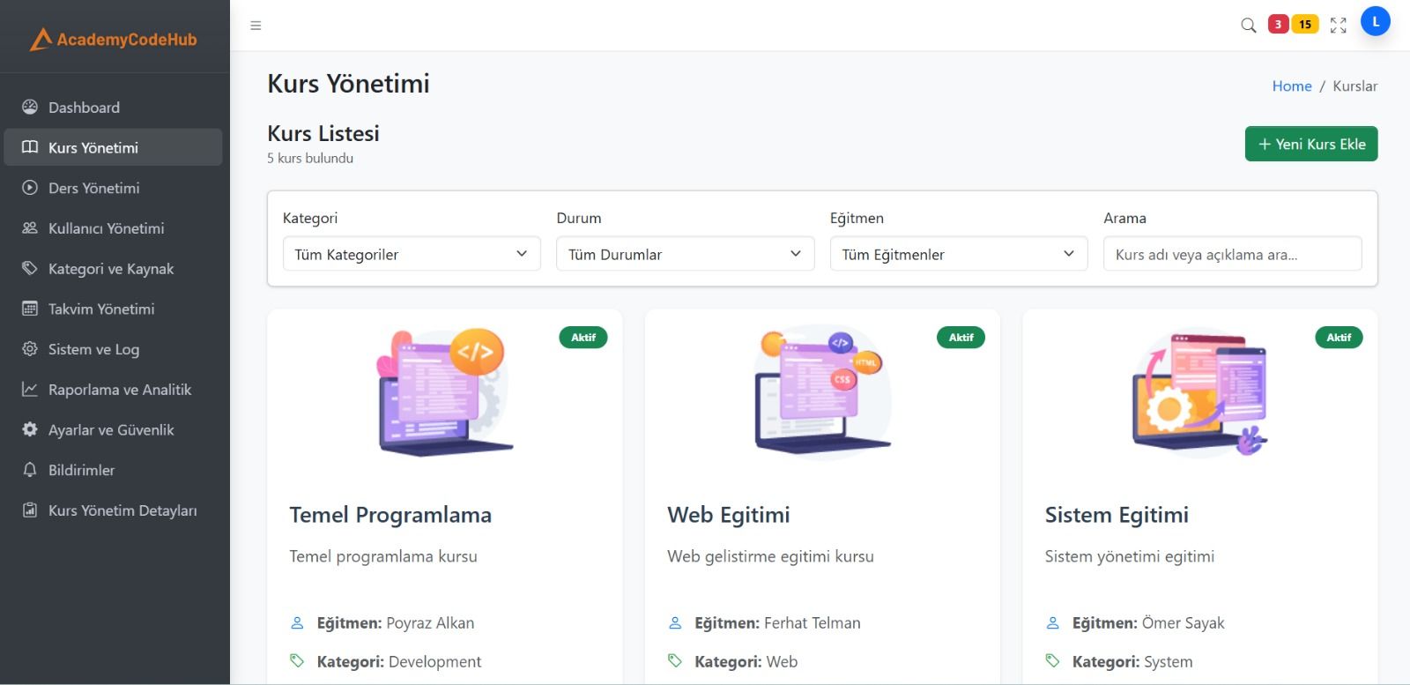This screenshot has width=1410, height=685.
Task: Expand the Tüm Eğitmenler instructor dropdown
Action: [x=958, y=254]
